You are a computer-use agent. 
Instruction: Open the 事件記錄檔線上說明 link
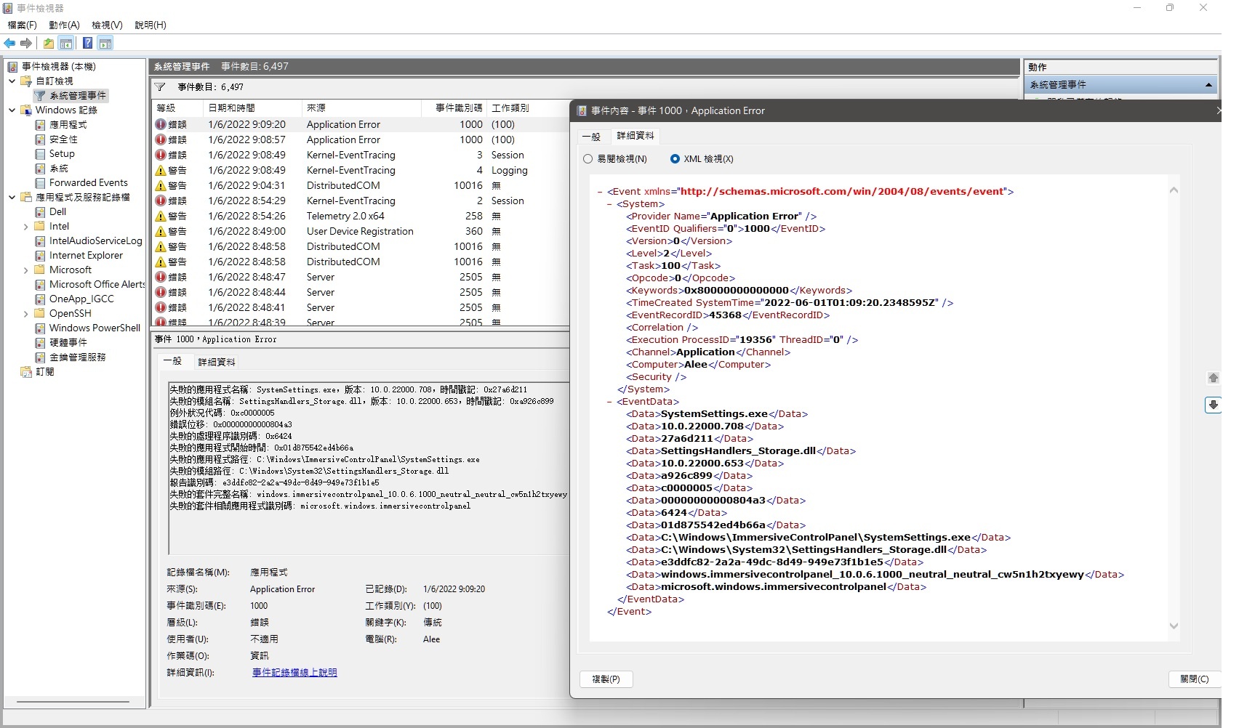tap(294, 673)
